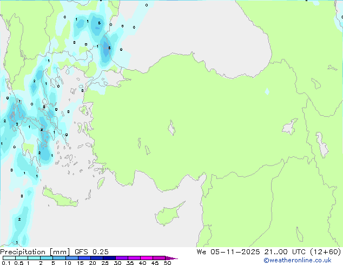Select the "40" legend scale label
This screenshot has height=265, width=343.
142,263
